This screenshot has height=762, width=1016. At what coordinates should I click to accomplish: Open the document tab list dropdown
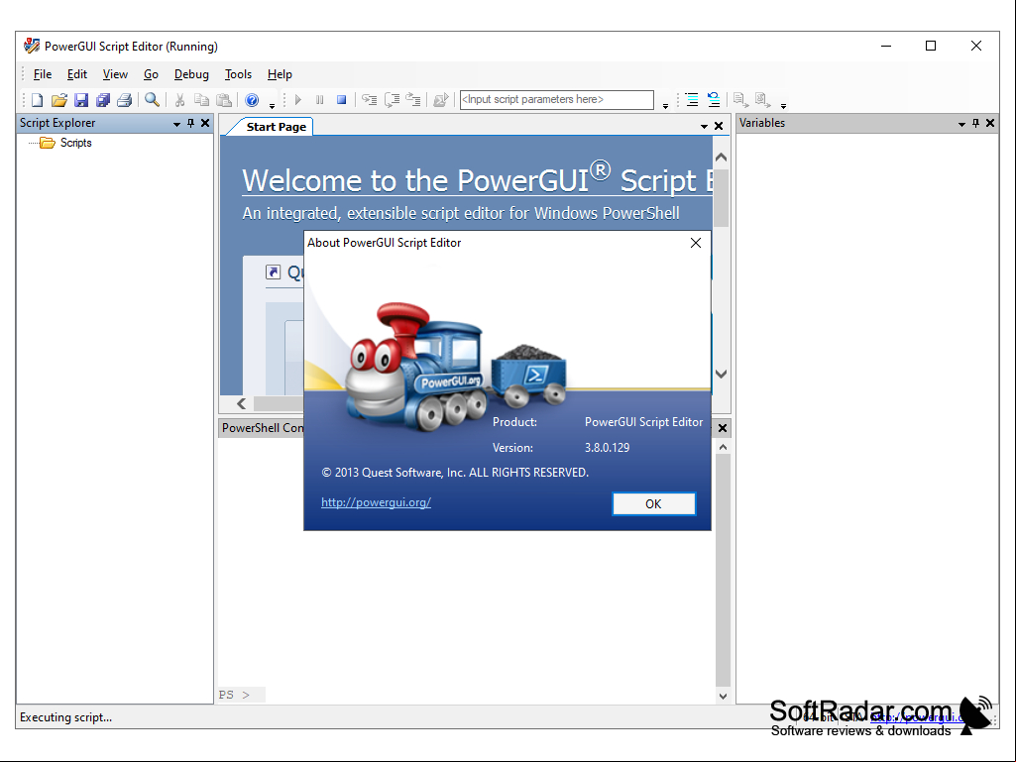click(x=705, y=127)
